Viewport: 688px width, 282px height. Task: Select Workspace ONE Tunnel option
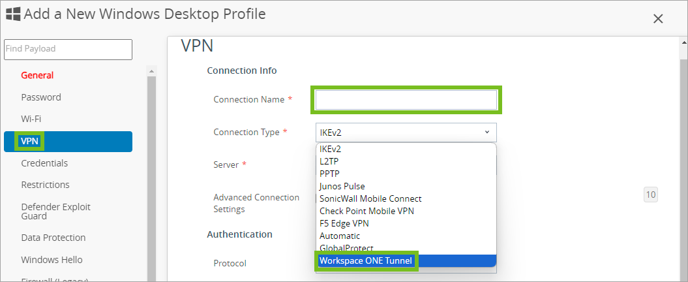[x=406, y=260]
